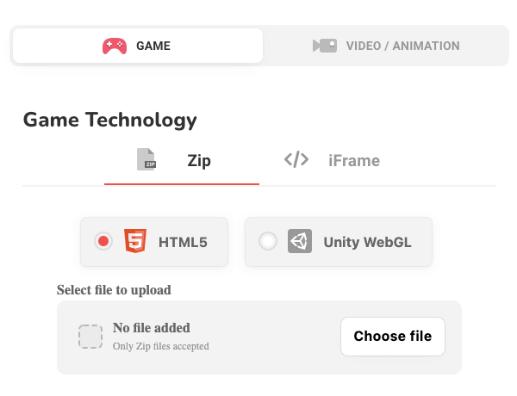Select the HTML5 radio button
This screenshot has width=517, height=396.
(x=103, y=241)
